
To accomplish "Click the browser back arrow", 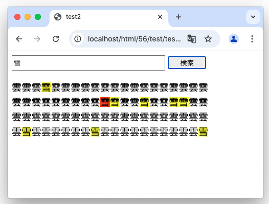I will click(19, 39).
